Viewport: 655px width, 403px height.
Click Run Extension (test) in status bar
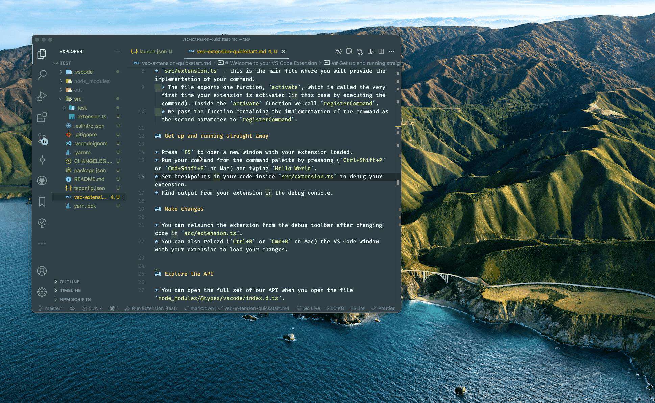click(151, 308)
